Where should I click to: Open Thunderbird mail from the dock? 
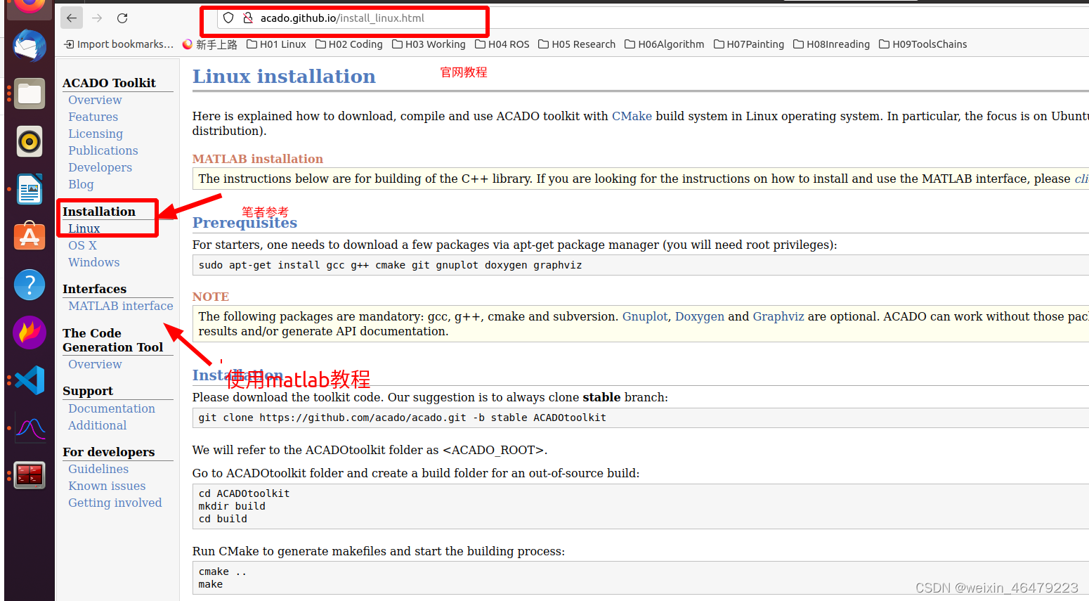coord(30,46)
